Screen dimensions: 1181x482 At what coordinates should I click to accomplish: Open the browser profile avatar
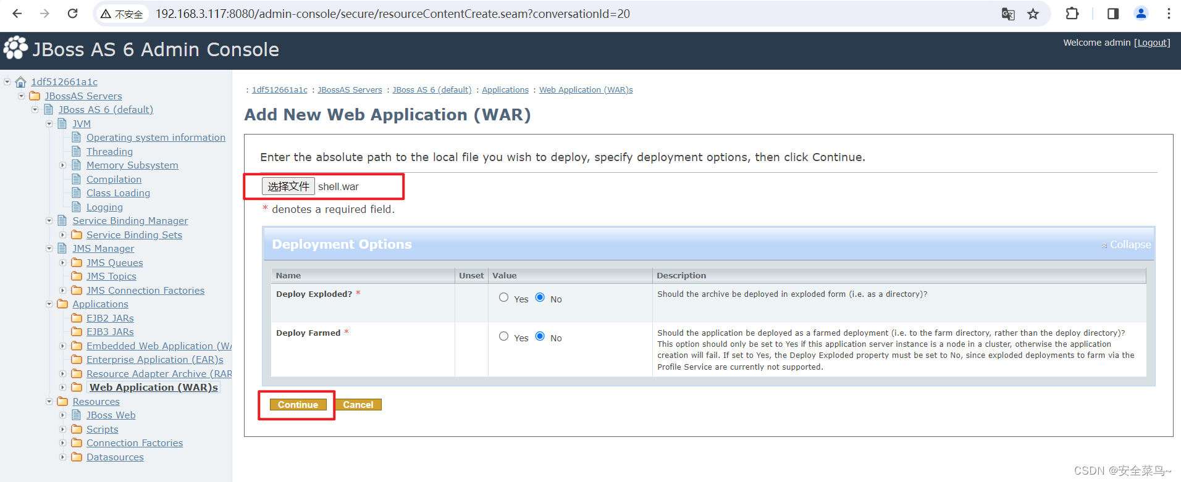[x=1141, y=14]
